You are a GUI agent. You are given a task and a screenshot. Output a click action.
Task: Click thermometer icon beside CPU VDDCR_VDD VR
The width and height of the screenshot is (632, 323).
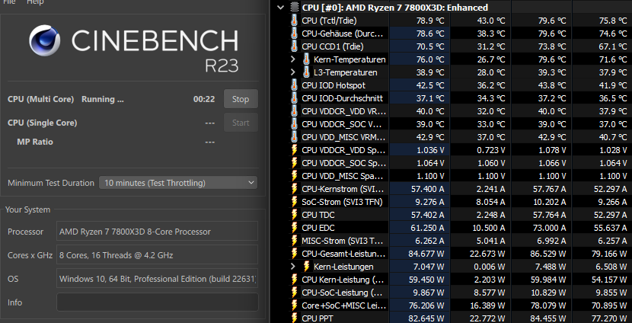294,111
